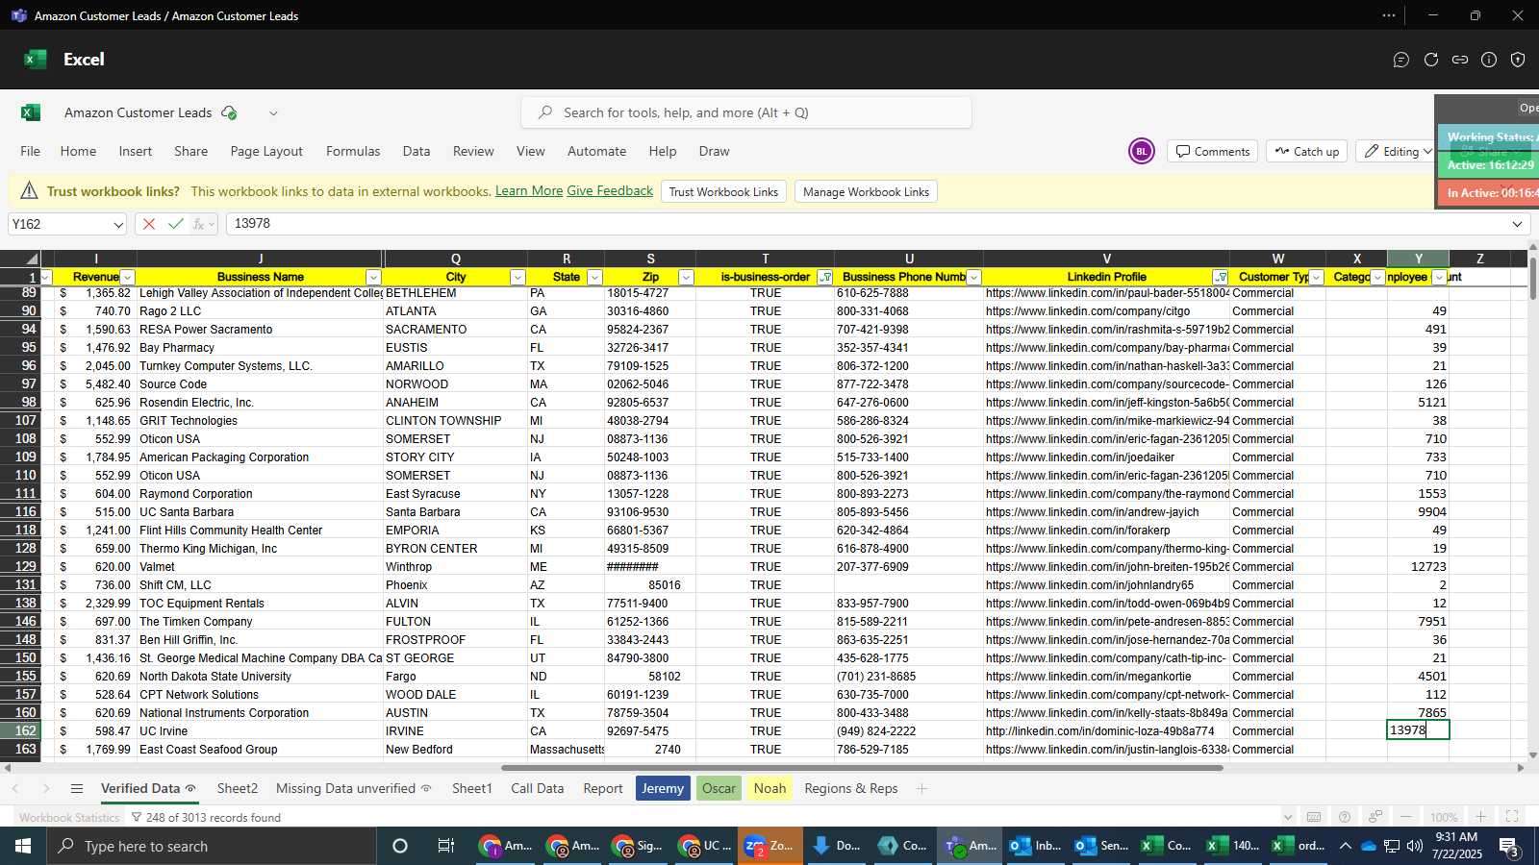Screen dimensions: 1539x865
Task: Switch to Missing Data unverified sheet
Action: click(353, 788)
